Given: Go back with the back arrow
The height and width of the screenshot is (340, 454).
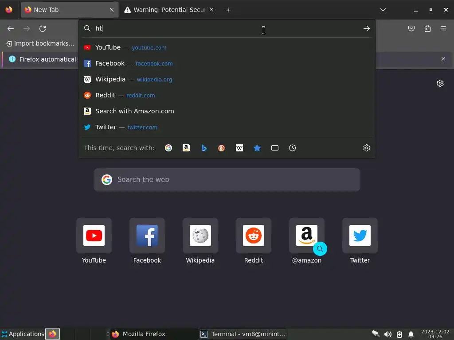Looking at the screenshot, I should tap(11, 29).
